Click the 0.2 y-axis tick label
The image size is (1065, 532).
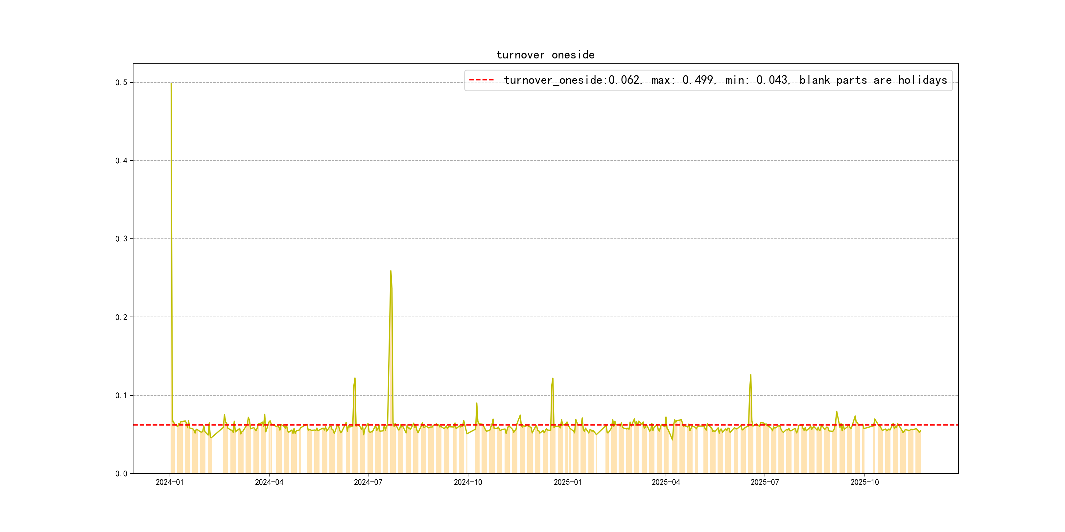click(x=121, y=317)
